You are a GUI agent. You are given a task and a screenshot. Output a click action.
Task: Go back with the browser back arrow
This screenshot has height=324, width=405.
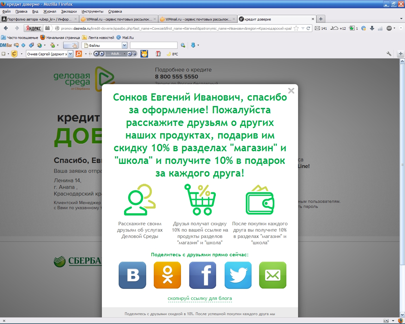tap(6, 28)
